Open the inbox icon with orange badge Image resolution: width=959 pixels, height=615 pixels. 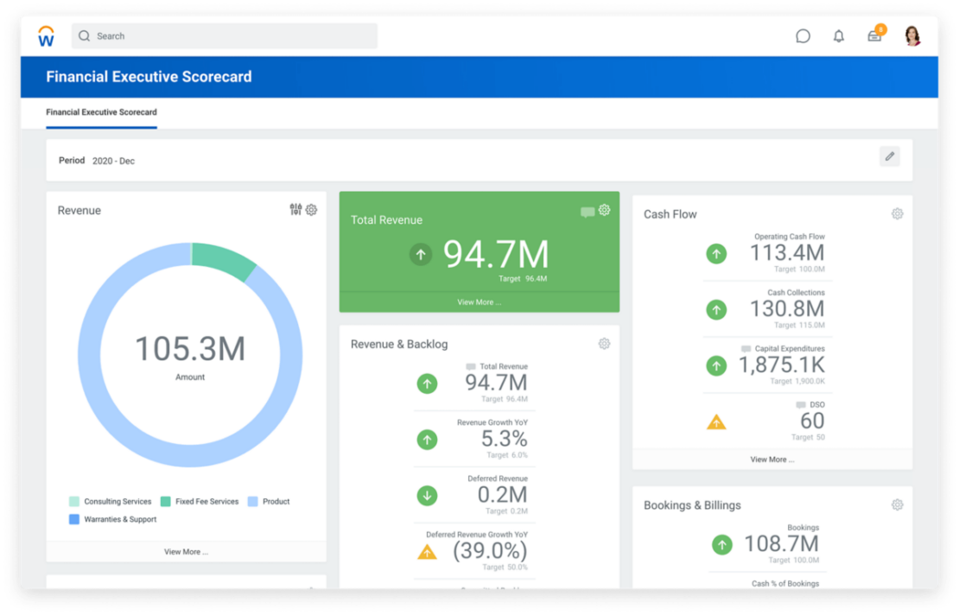point(874,36)
